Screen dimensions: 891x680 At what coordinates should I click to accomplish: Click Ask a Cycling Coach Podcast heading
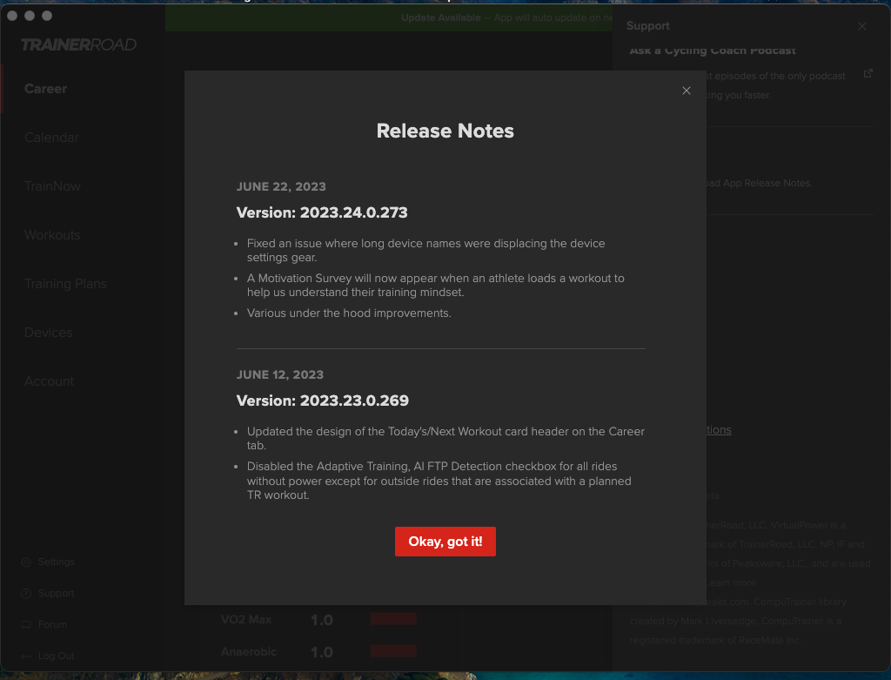click(713, 50)
